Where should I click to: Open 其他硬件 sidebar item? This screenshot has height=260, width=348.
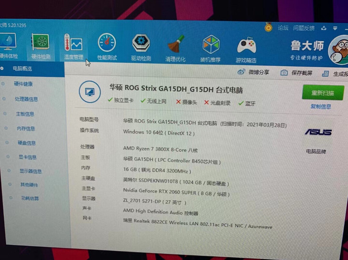pyautogui.click(x=29, y=185)
